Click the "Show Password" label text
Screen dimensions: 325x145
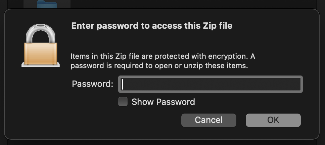(x=163, y=102)
